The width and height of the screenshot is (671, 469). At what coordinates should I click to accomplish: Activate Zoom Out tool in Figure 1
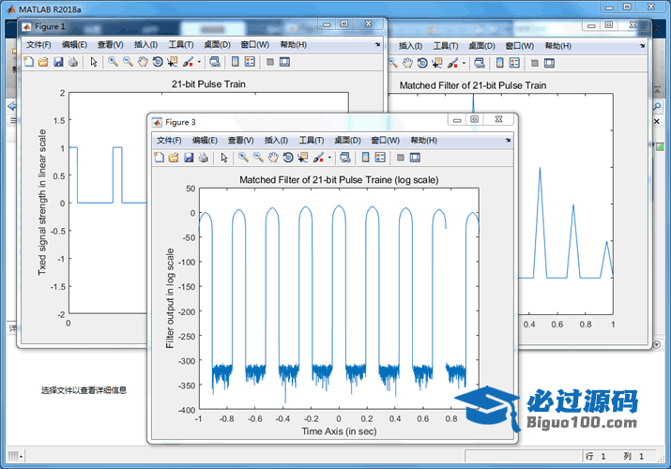click(x=128, y=62)
